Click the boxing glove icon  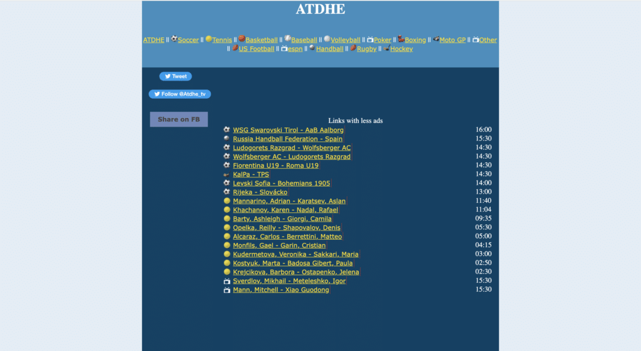(401, 39)
